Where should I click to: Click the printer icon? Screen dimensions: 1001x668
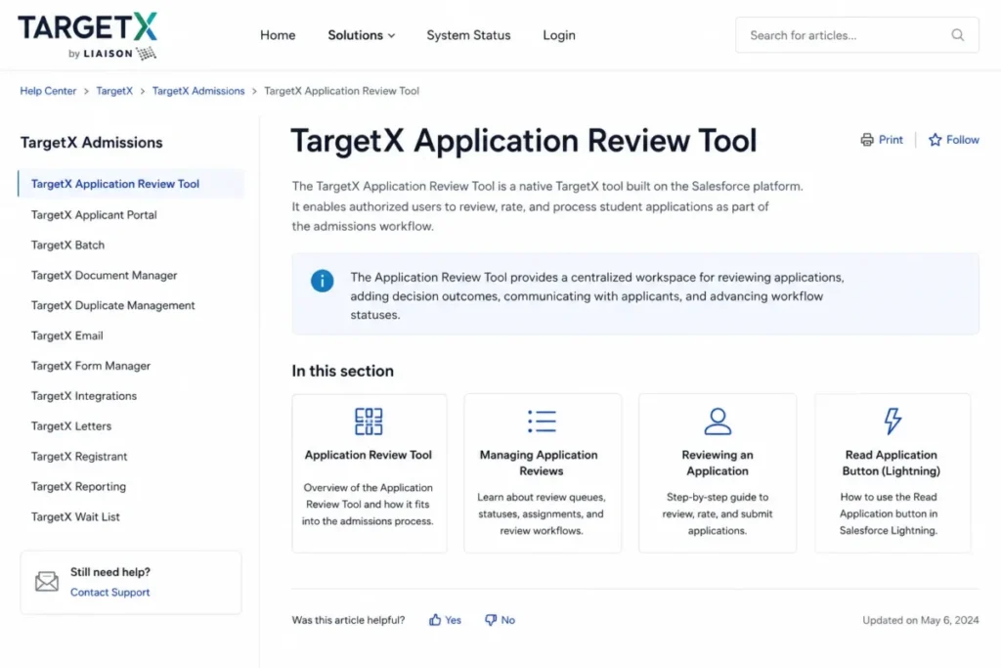[866, 139]
